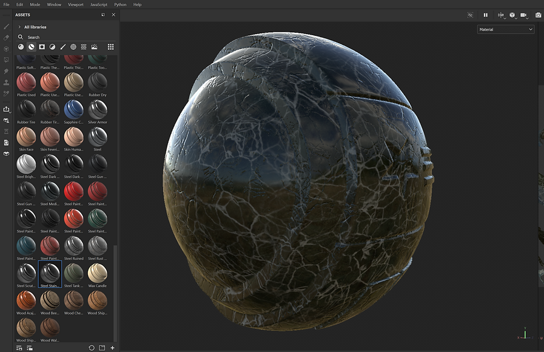Select the Steel Brigh... material

(26, 167)
